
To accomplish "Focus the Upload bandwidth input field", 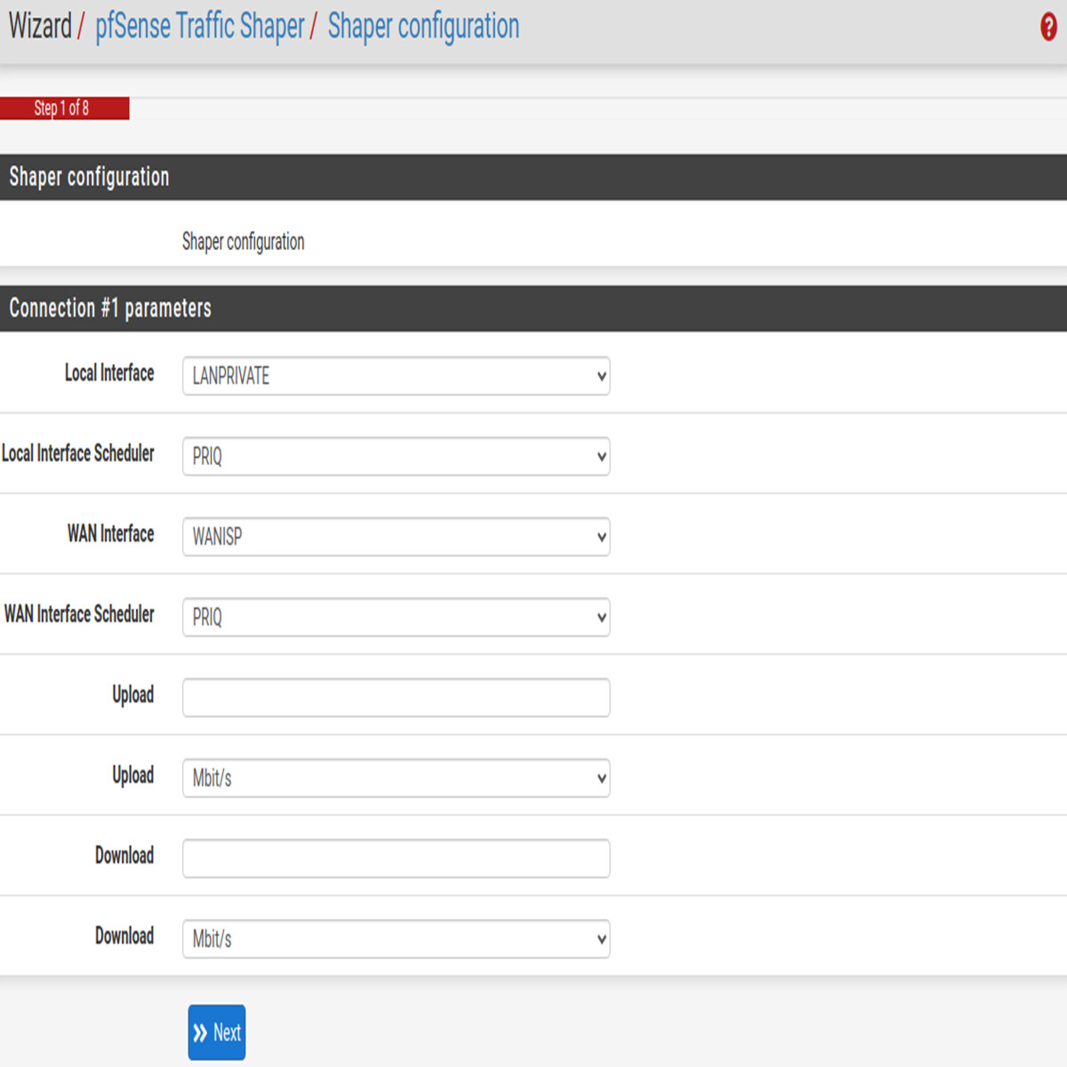I will pyautogui.click(x=396, y=697).
